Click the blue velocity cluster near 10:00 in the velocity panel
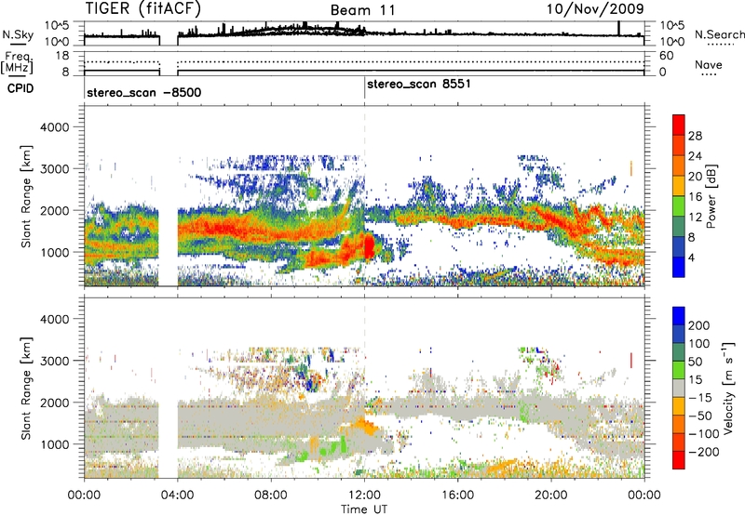Viewport: 745px width, 515px height. 313,381
